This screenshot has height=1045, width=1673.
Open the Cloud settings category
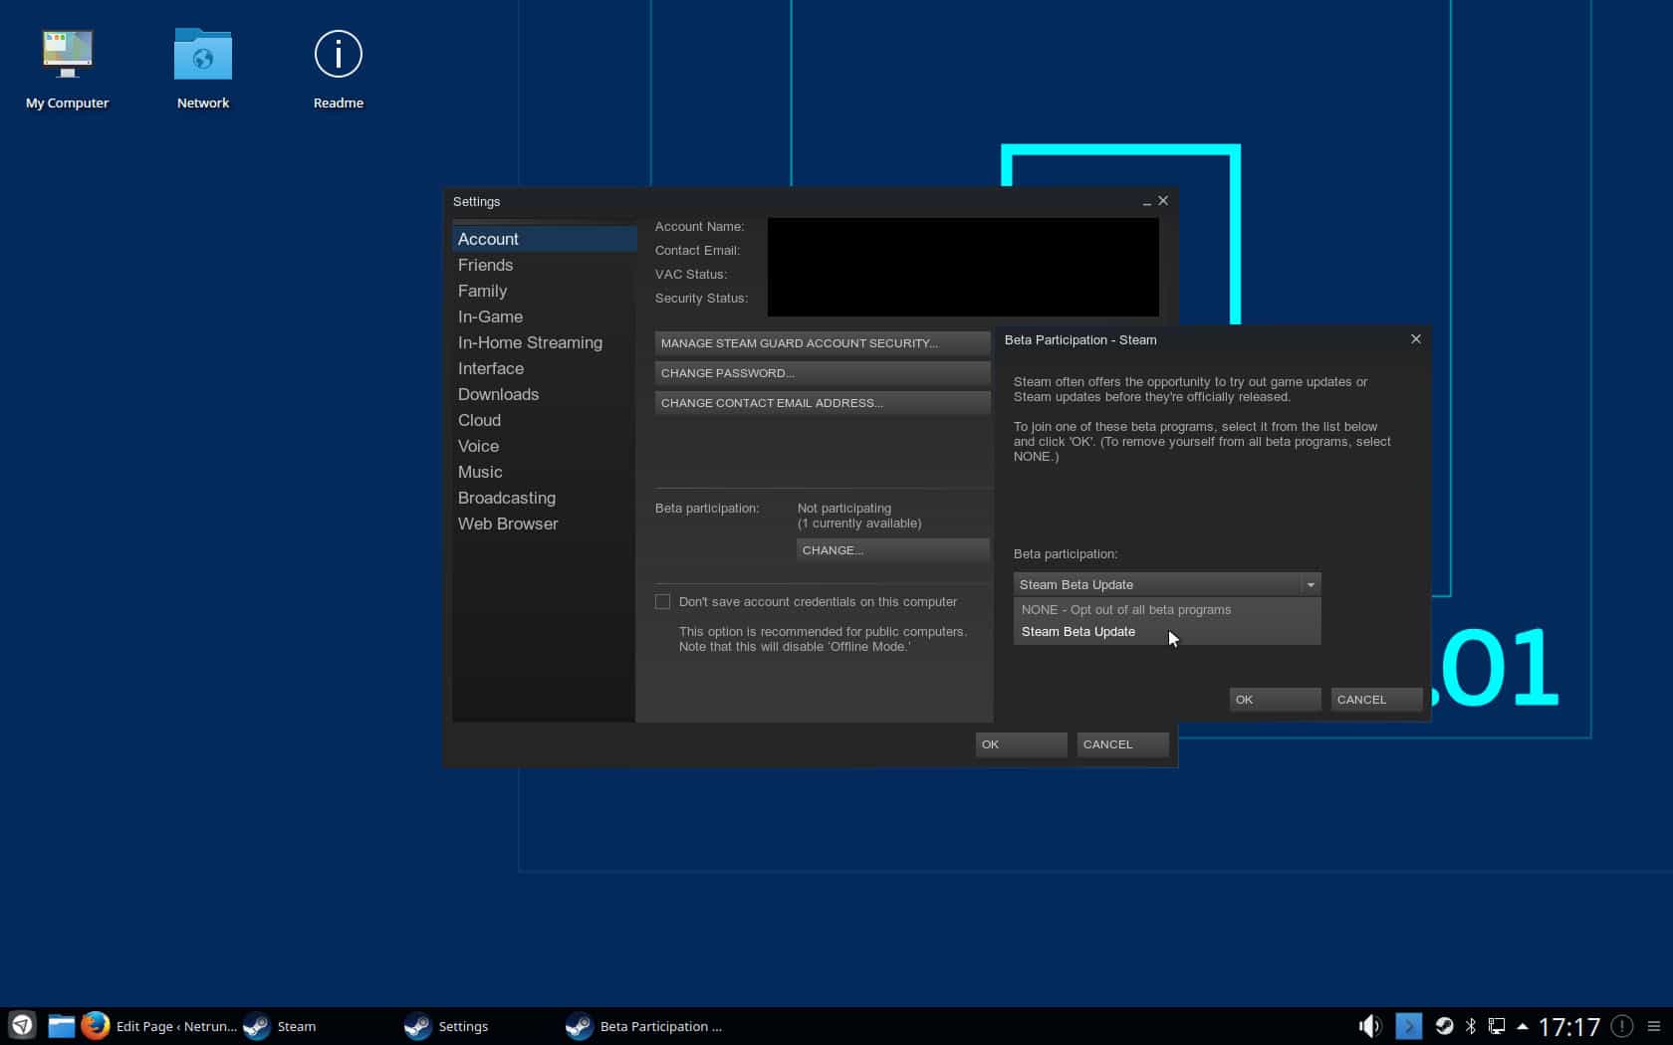coord(544,420)
